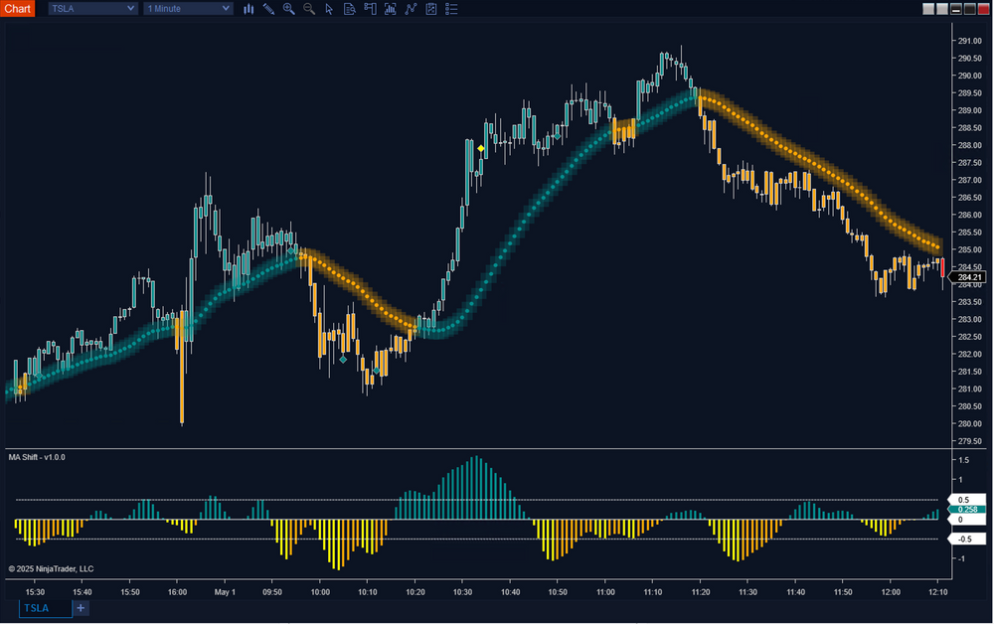Open the Strategies zigzag icon

(x=412, y=8)
